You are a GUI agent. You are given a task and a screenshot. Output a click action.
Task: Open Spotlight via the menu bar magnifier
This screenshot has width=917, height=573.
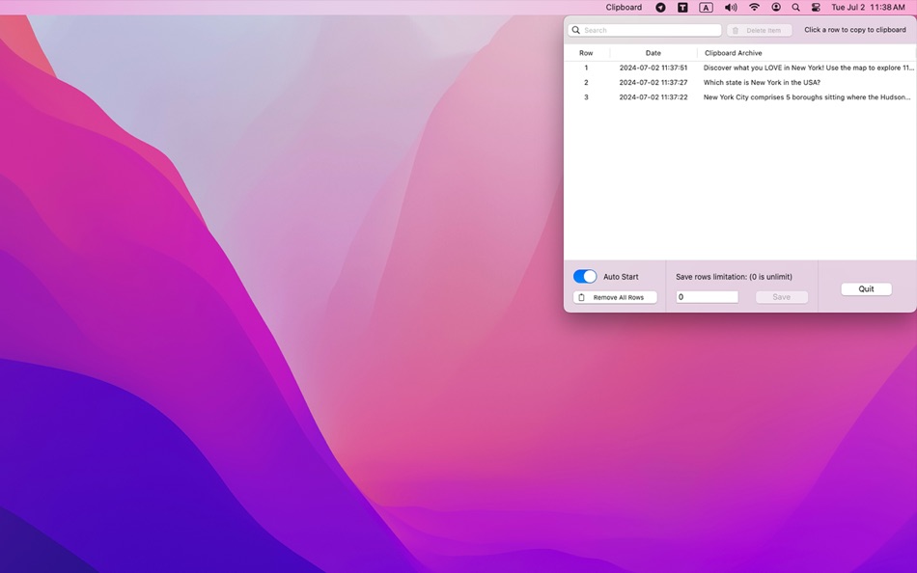[x=795, y=7]
